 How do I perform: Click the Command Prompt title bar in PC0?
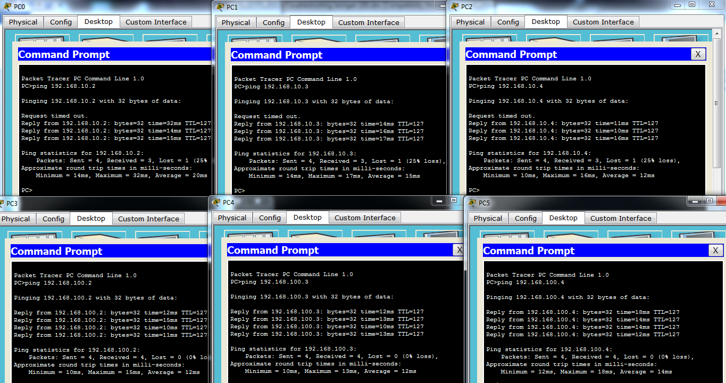coord(115,54)
